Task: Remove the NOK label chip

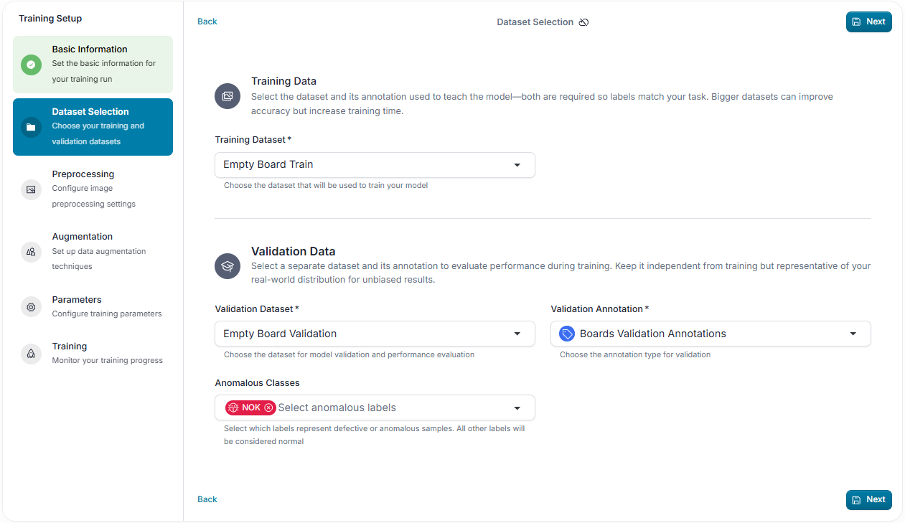Action: click(x=268, y=407)
